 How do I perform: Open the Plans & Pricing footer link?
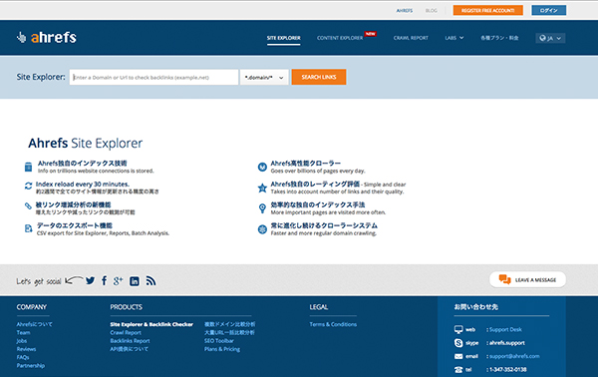tap(222, 349)
